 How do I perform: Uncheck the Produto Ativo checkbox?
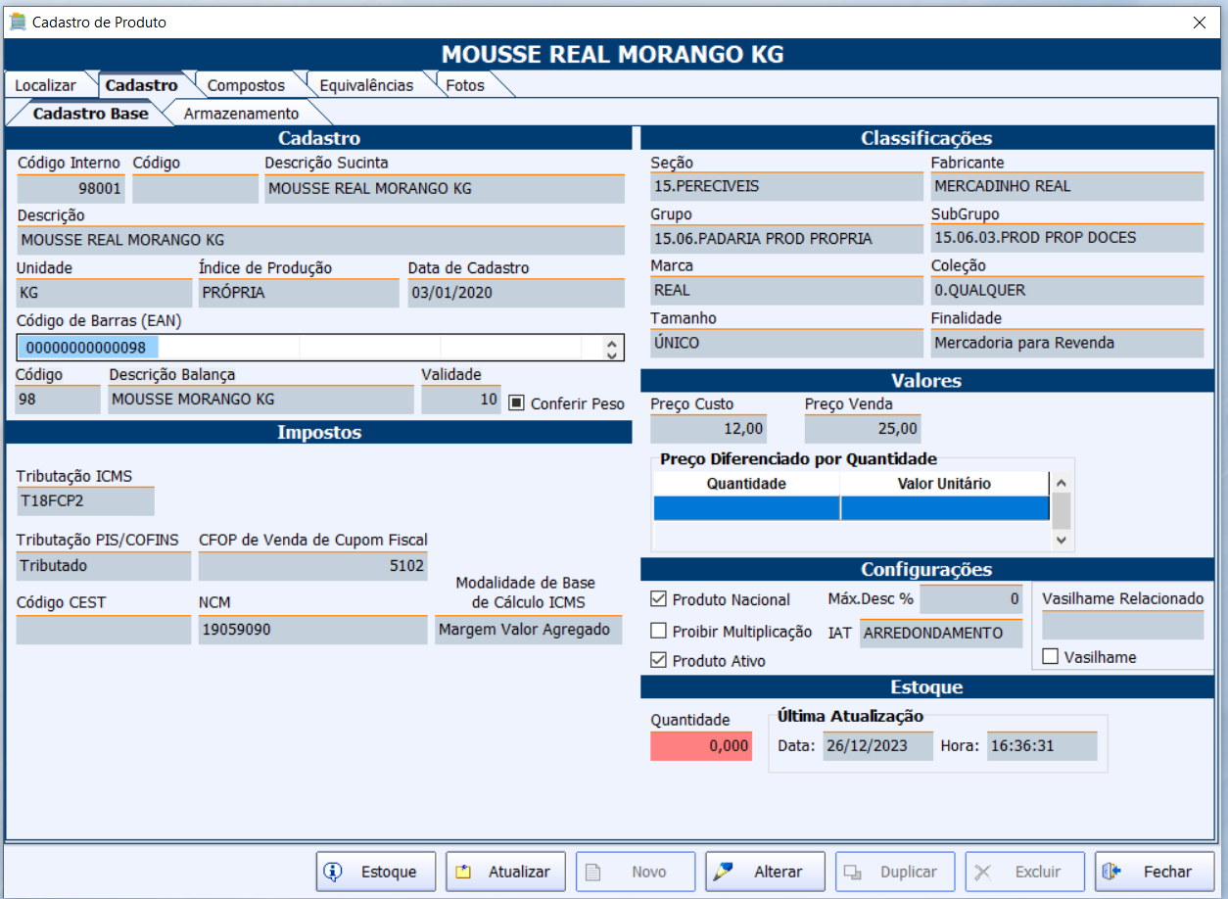click(659, 661)
